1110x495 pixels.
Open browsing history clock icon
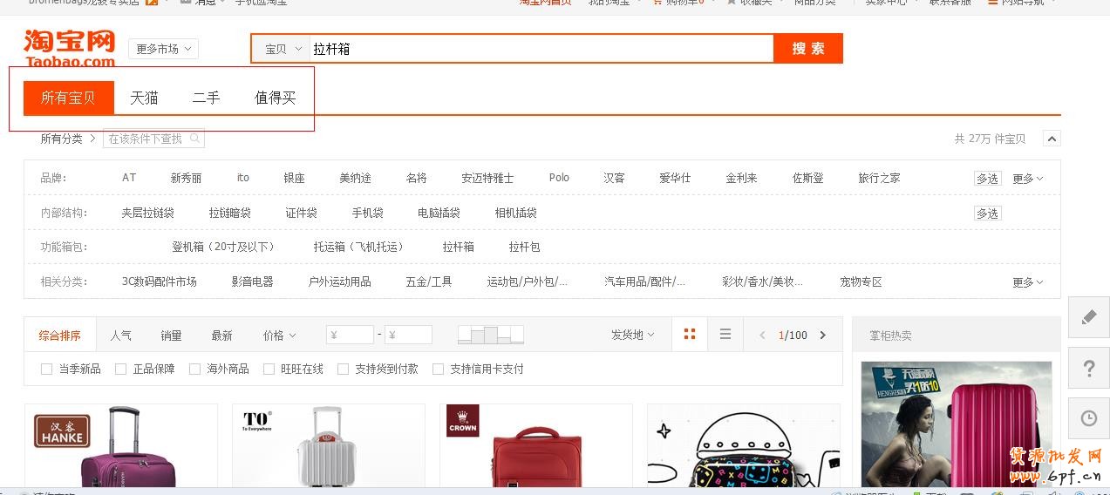pos(1088,418)
